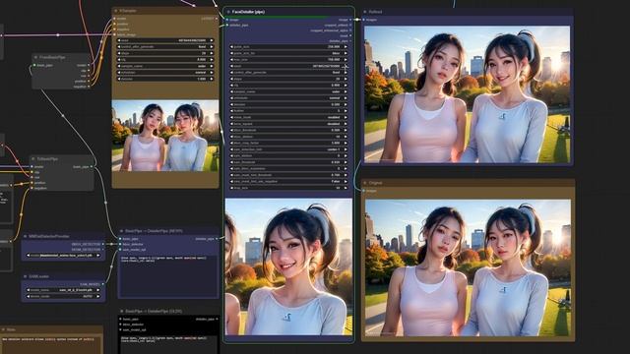Viewport: 630px width, 354px height.
Task: Open device_mode dropdown in SAMLoader
Action: 63,296
